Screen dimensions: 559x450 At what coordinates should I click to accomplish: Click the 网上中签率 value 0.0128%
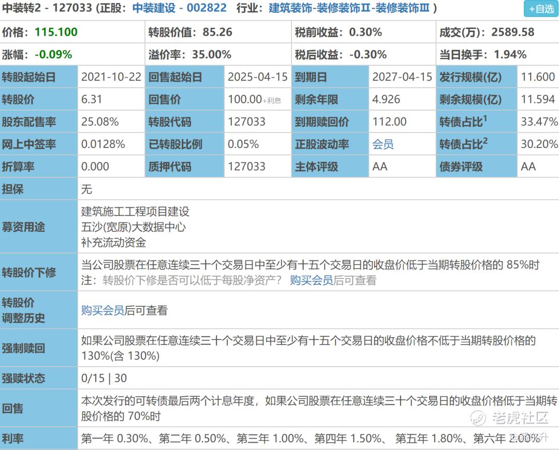point(103,144)
